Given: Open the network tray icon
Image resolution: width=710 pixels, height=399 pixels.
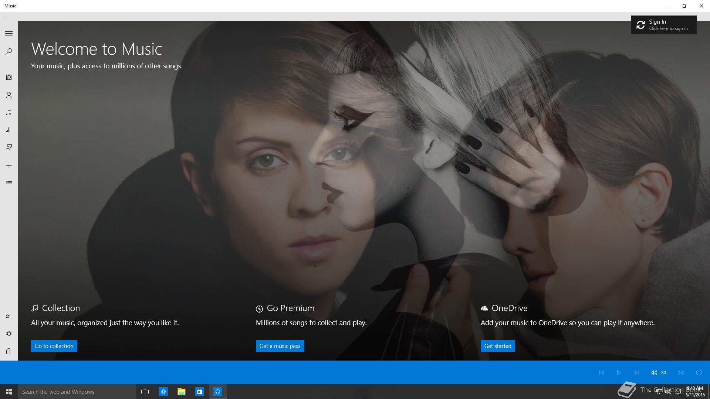Looking at the screenshot, I should [x=659, y=392].
